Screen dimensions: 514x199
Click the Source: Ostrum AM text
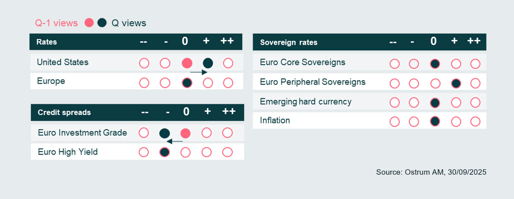click(431, 172)
